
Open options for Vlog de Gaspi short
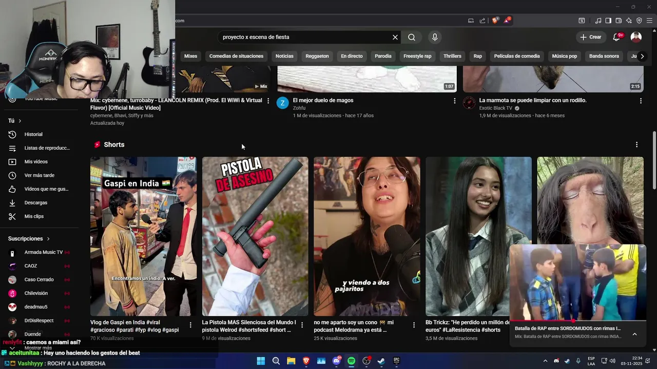point(190,325)
